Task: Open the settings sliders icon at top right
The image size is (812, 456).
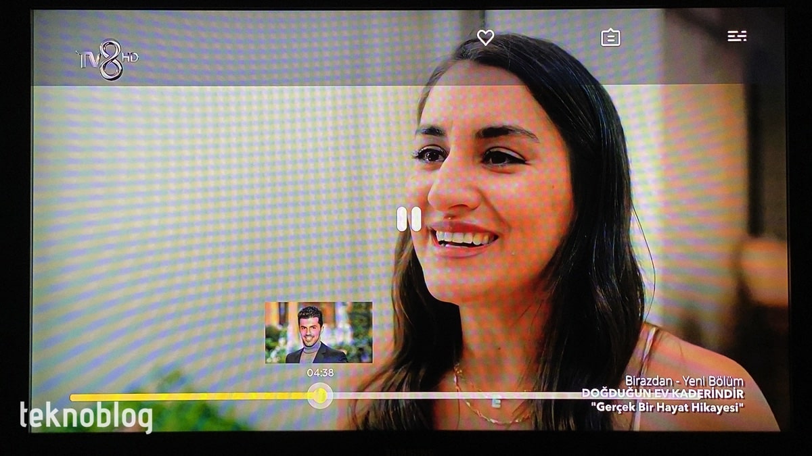Action: (737, 36)
